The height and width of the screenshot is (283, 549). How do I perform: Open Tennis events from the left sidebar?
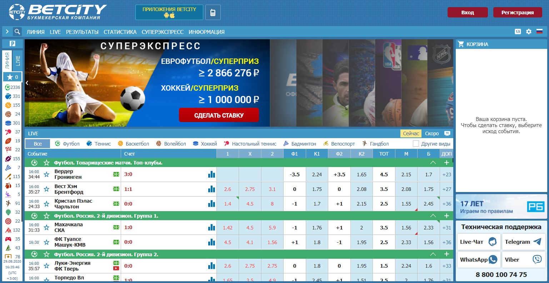pyautogui.click(x=8, y=96)
